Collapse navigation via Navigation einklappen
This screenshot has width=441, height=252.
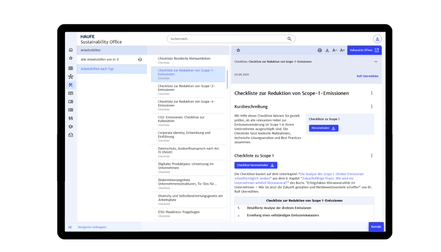[92, 227]
